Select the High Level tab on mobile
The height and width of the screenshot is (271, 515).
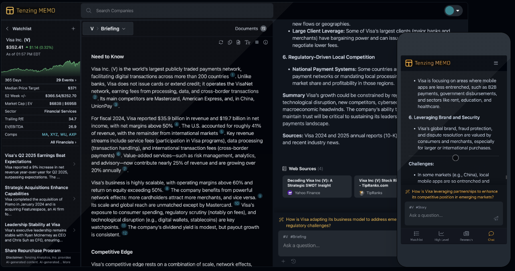[x=441, y=236]
